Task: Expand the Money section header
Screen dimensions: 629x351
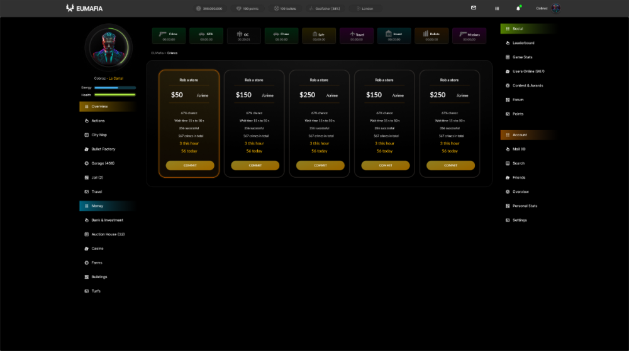Action: pos(107,206)
